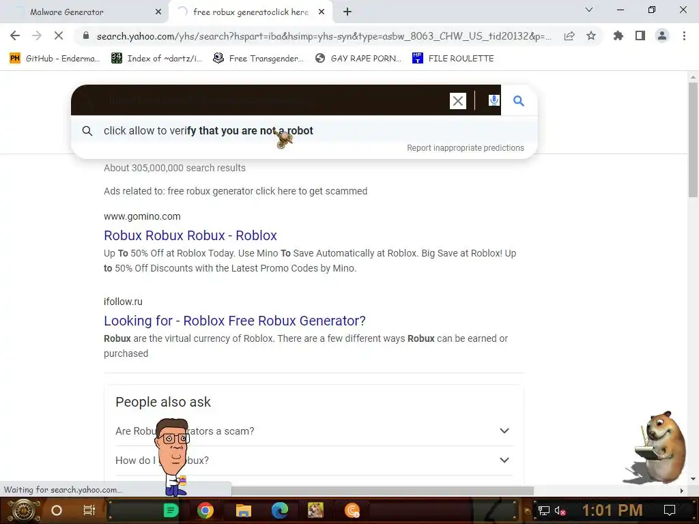Open the tab search chevron

click(589, 10)
